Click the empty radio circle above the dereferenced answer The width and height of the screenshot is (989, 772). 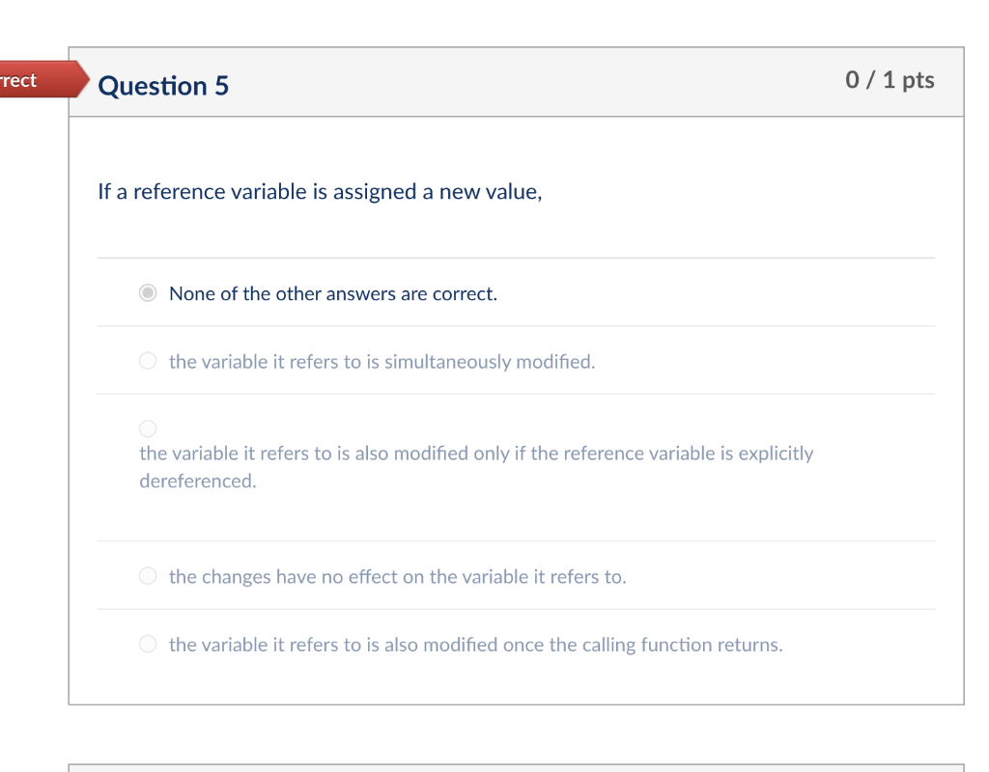147,427
